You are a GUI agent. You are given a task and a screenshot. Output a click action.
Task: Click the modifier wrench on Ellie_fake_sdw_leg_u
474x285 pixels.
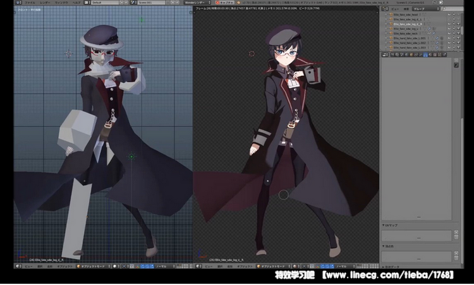[429, 28]
